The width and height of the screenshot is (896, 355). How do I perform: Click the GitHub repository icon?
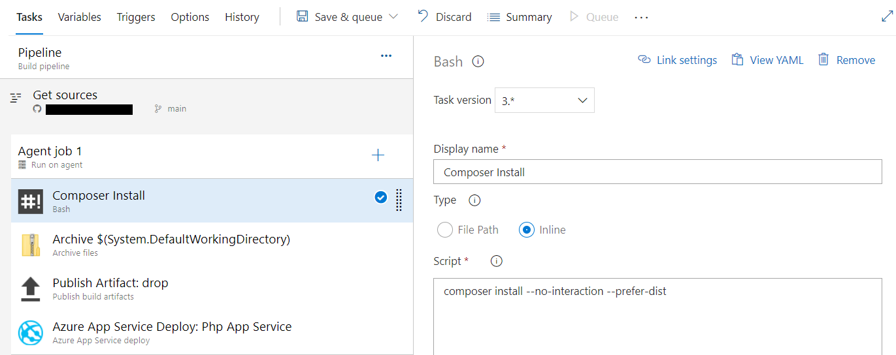[38, 109]
